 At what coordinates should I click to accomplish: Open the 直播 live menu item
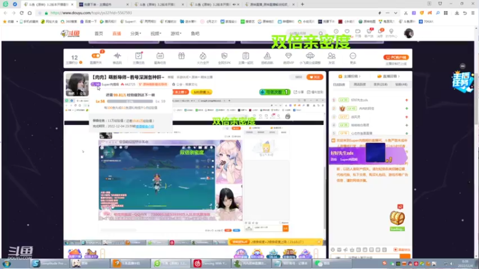117,33
